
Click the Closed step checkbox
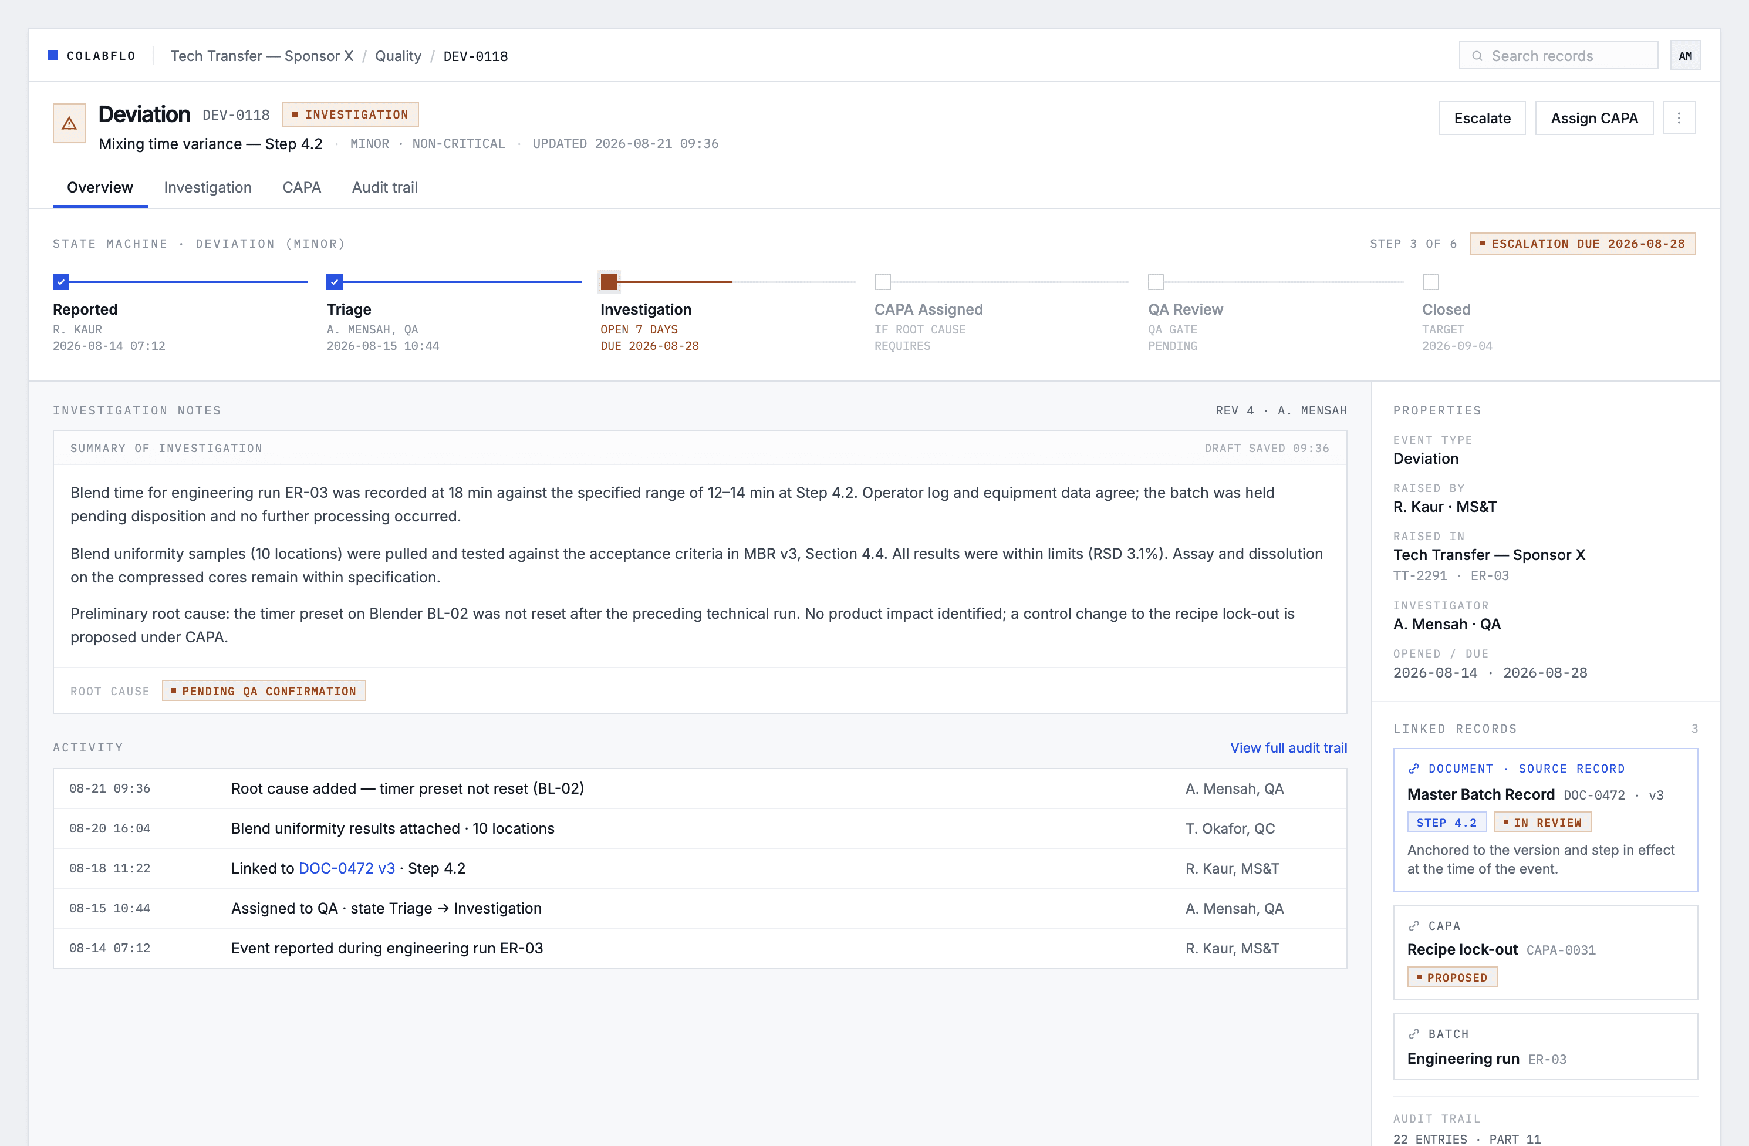tap(1430, 282)
